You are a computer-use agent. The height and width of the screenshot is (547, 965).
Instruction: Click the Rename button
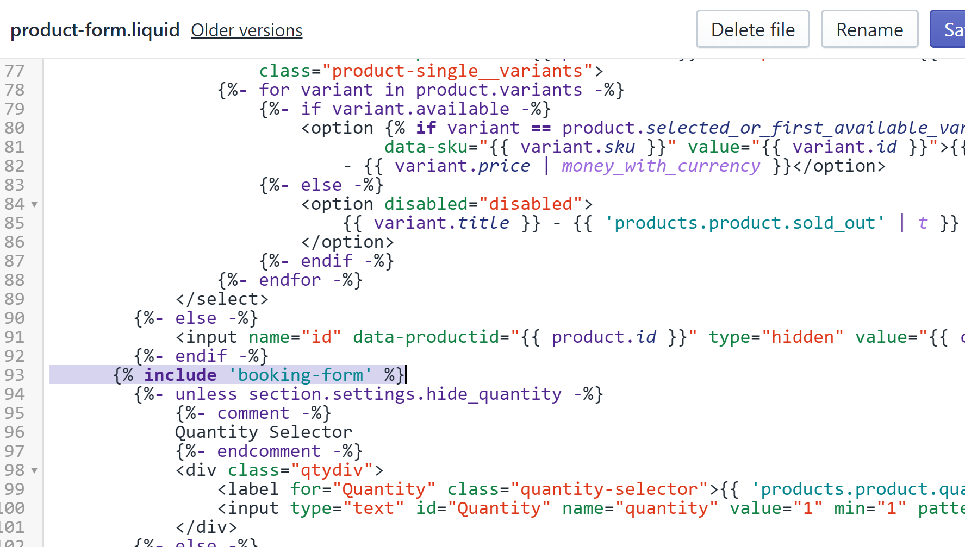tap(869, 29)
